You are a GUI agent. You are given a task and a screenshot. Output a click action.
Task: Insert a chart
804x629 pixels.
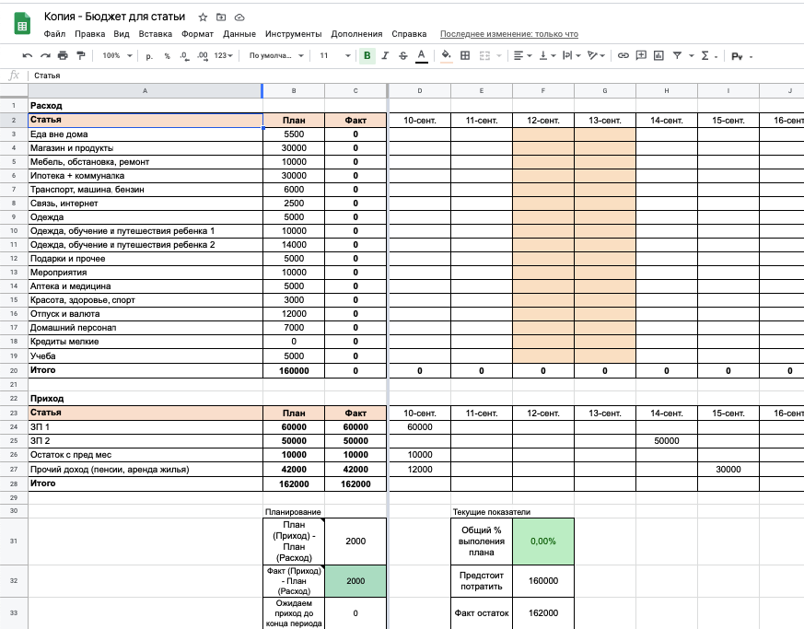(x=658, y=56)
